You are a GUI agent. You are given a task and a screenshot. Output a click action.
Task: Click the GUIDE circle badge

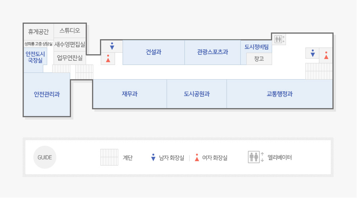(x=44, y=157)
